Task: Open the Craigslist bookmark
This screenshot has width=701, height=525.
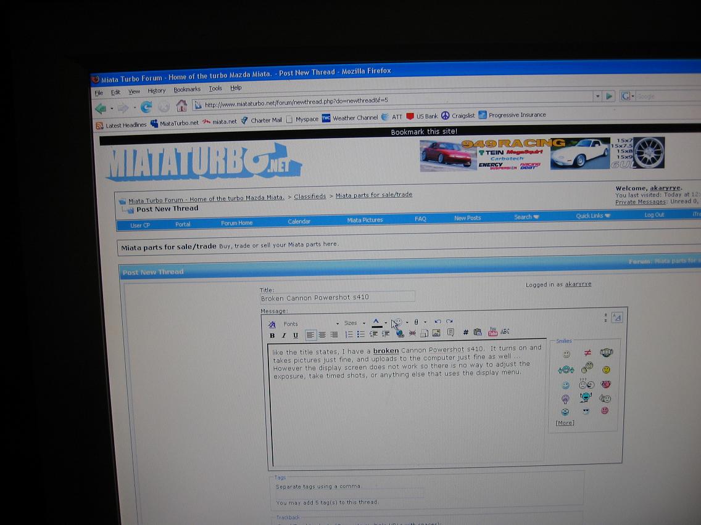Action: pyautogui.click(x=458, y=116)
